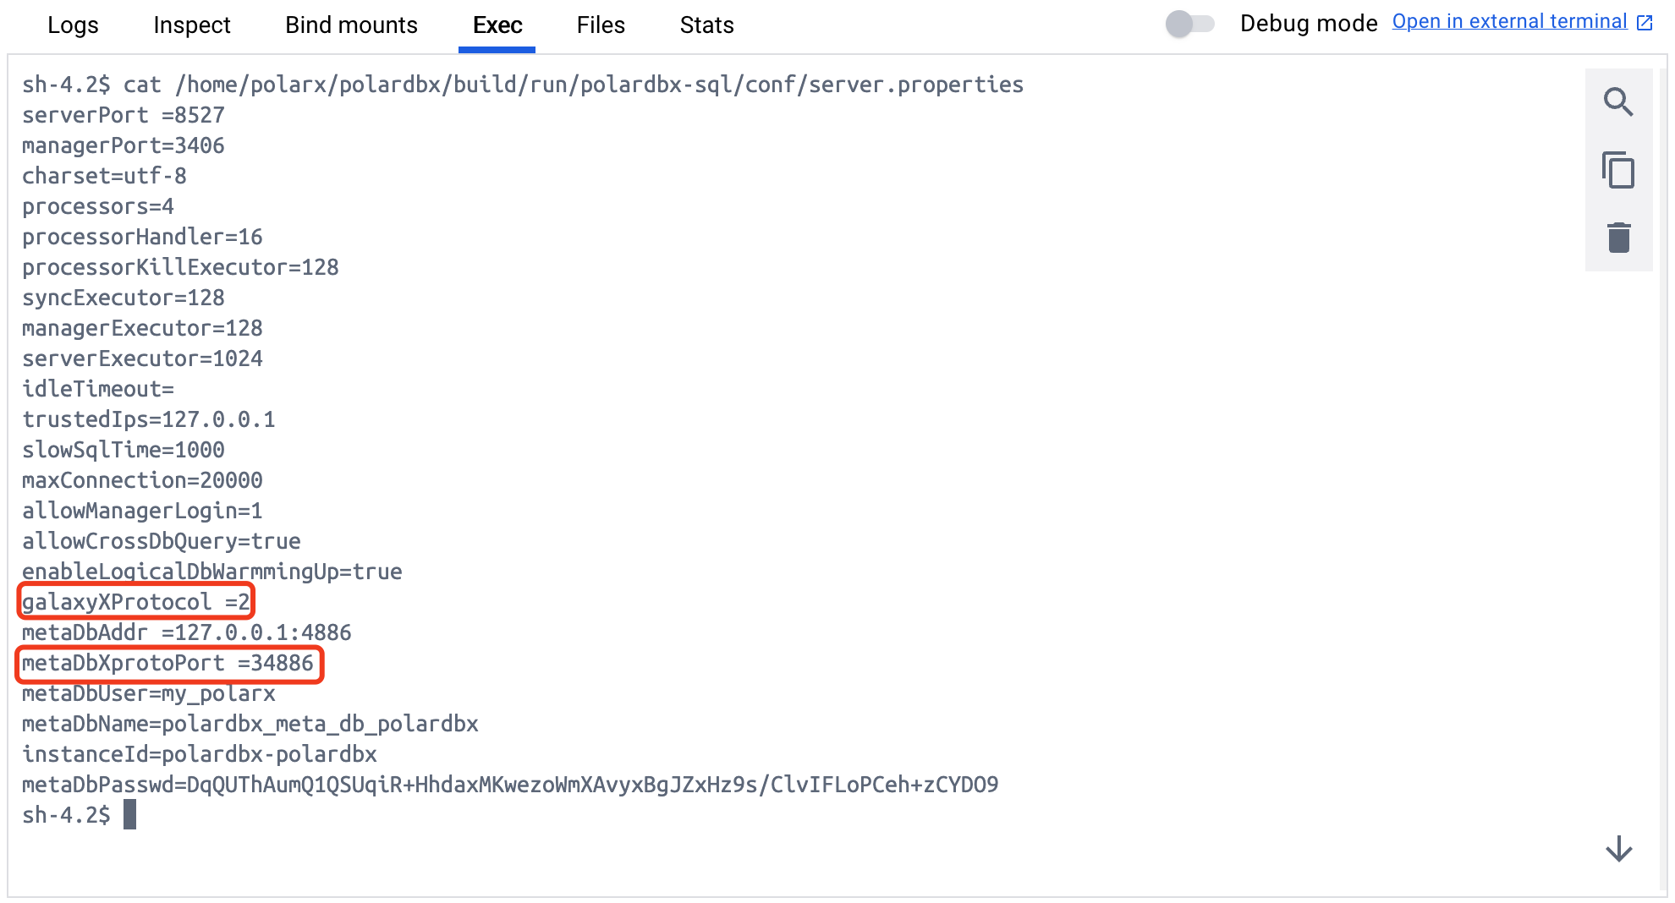Screen dimensions: 1675x903
Task: Click the highlighted metaDbXprotoPort =34886 line
Action: click(168, 664)
